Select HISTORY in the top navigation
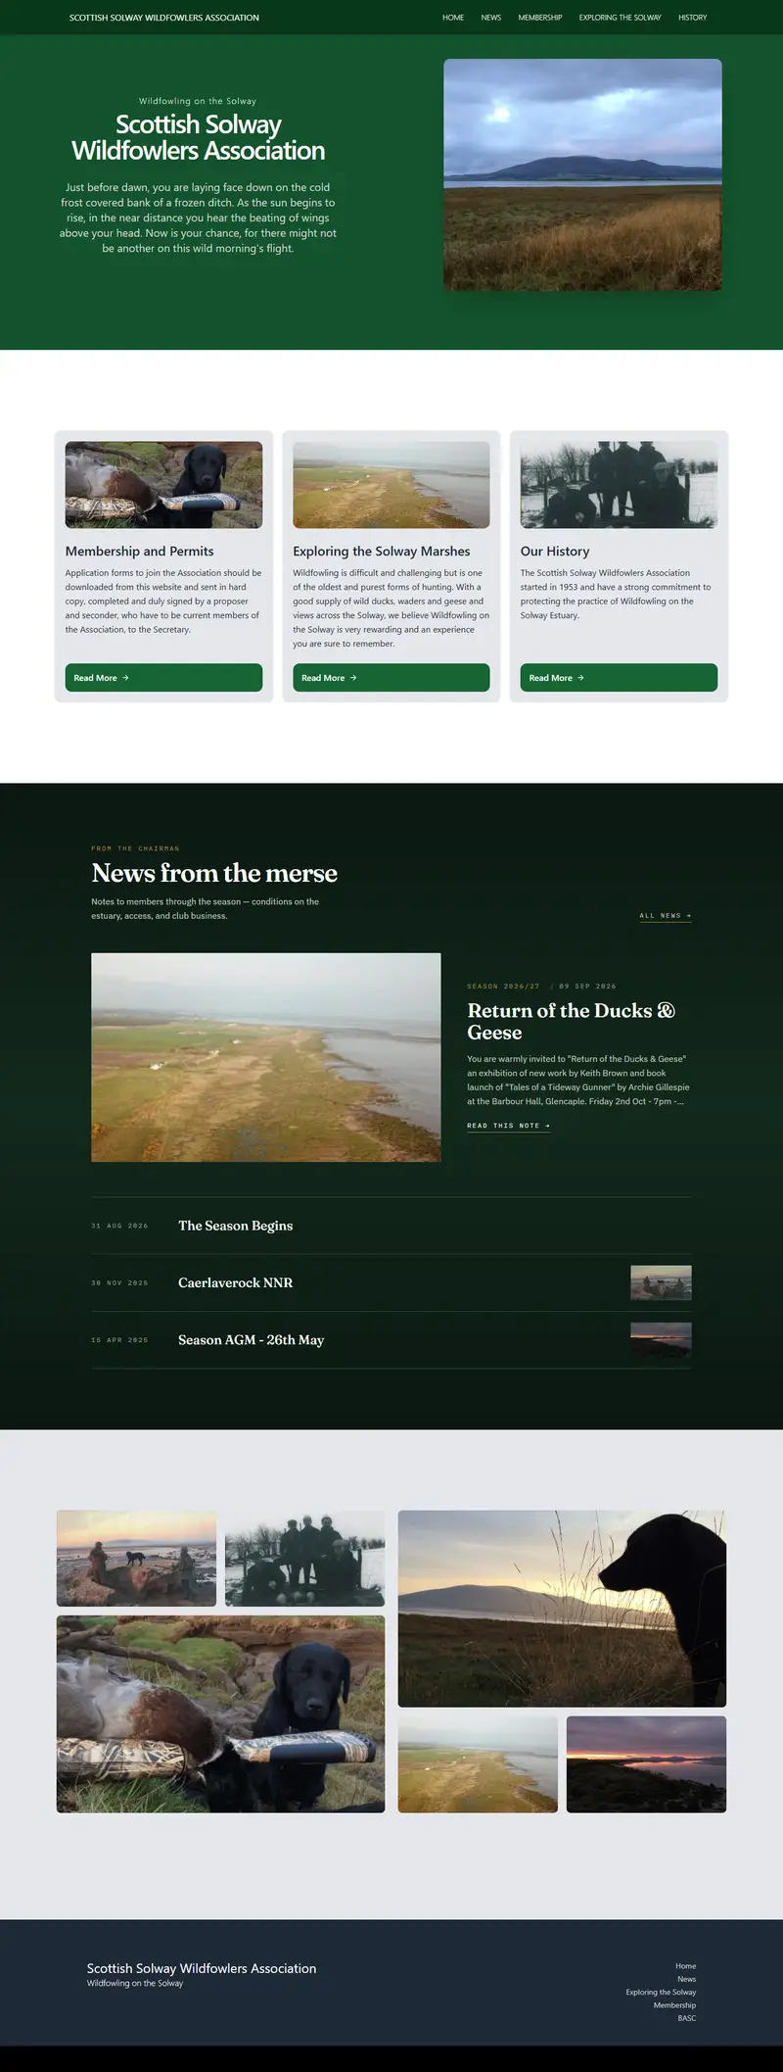This screenshot has height=2072, width=783. pos(693,18)
